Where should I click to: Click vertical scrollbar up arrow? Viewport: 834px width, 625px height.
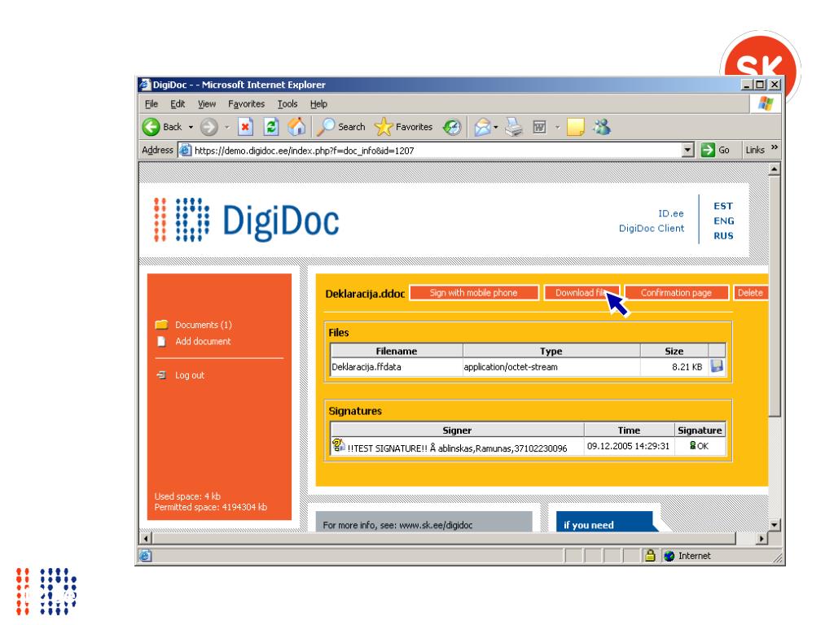click(x=775, y=169)
